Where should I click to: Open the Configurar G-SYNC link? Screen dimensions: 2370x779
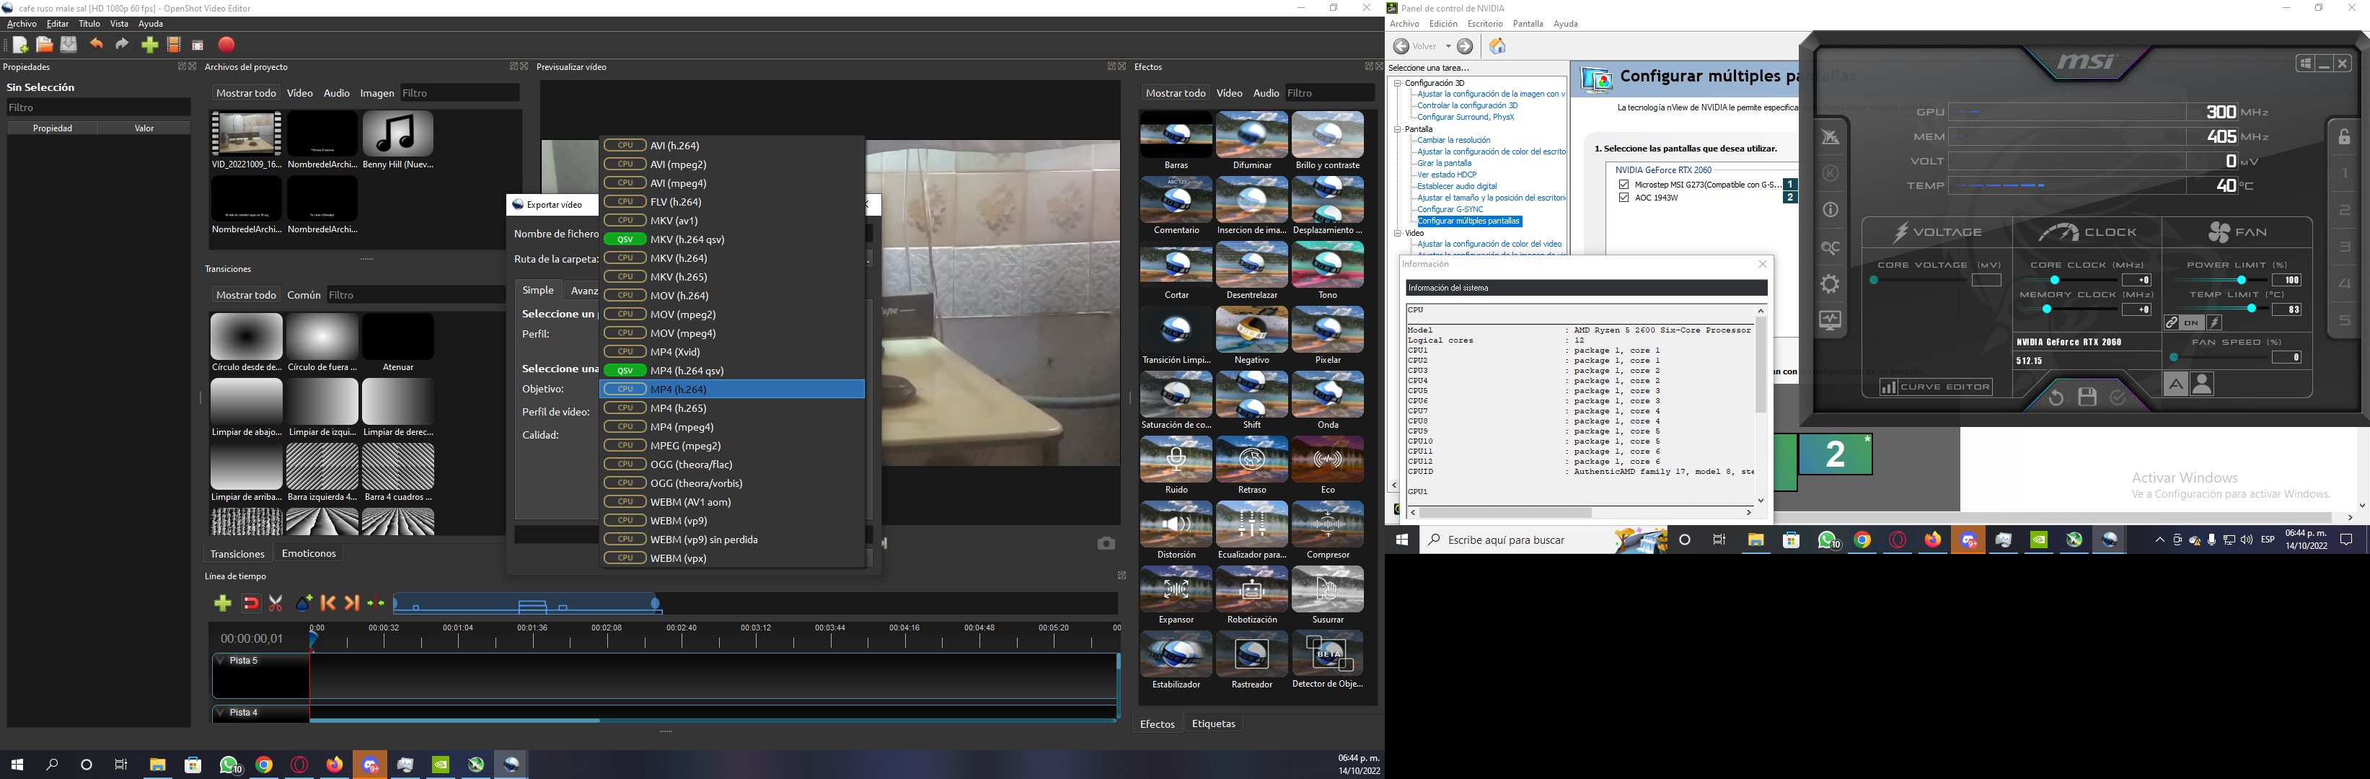[1450, 208]
